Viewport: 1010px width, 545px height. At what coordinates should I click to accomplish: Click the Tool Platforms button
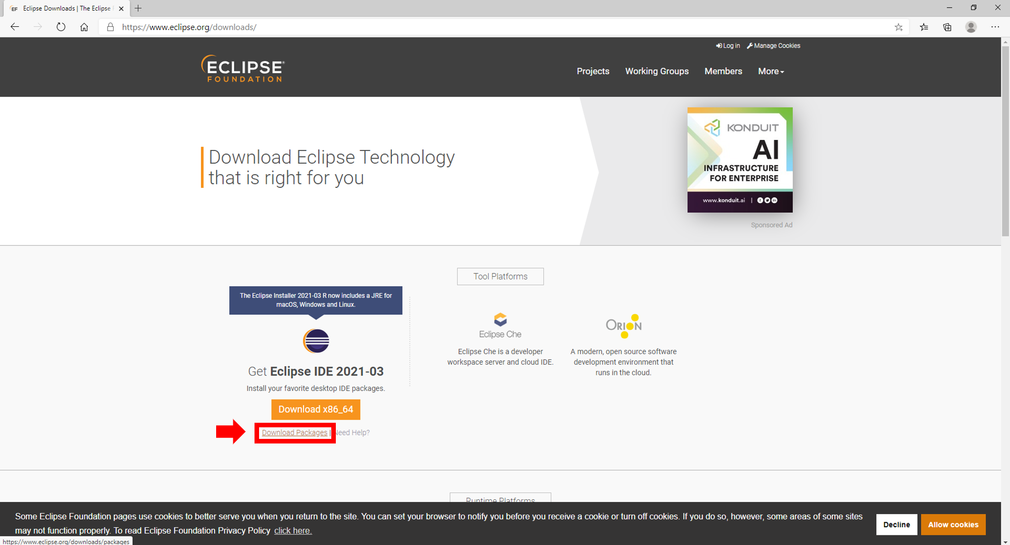[500, 276]
